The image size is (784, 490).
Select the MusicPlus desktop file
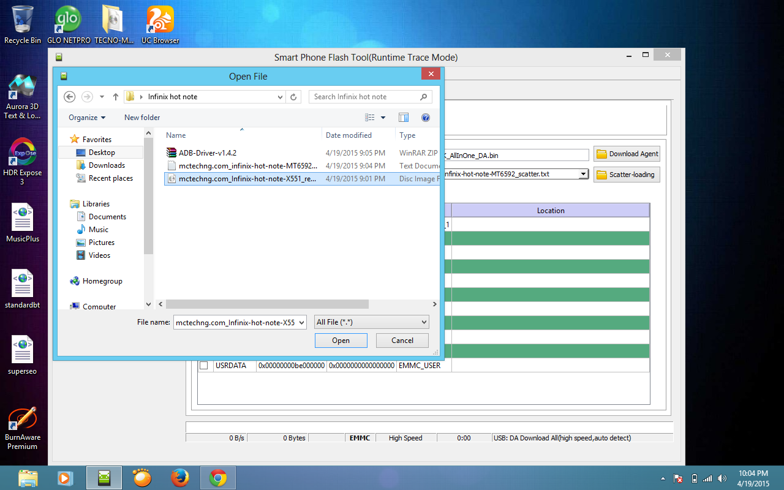pyautogui.click(x=23, y=224)
